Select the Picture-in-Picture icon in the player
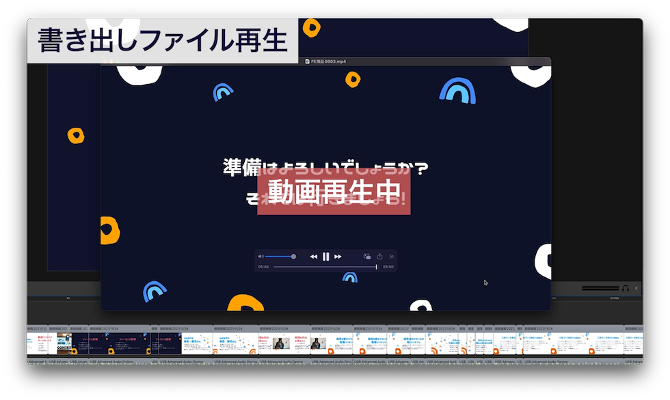Image resolution: width=670 pixels, height=400 pixels. (367, 256)
